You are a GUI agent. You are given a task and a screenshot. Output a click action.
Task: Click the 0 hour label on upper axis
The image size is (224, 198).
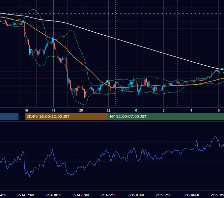[x=136, y=111]
